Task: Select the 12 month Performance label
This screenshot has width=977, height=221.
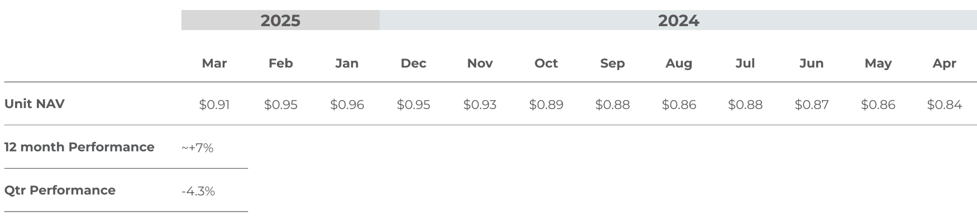Action: [x=79, y=147]
